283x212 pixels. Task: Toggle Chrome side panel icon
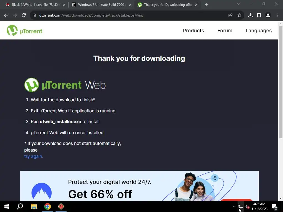259,15
